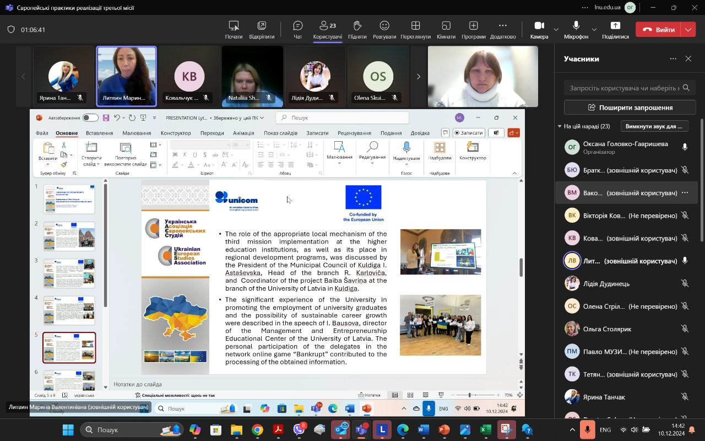Screen dimensions: 705x441
Task: Open the Анімація ribbon tab
Action: 243,133
